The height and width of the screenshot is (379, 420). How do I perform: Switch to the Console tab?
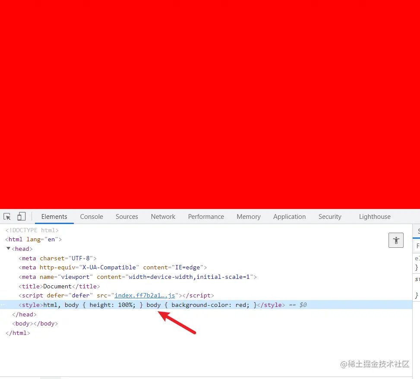point(92,216)
